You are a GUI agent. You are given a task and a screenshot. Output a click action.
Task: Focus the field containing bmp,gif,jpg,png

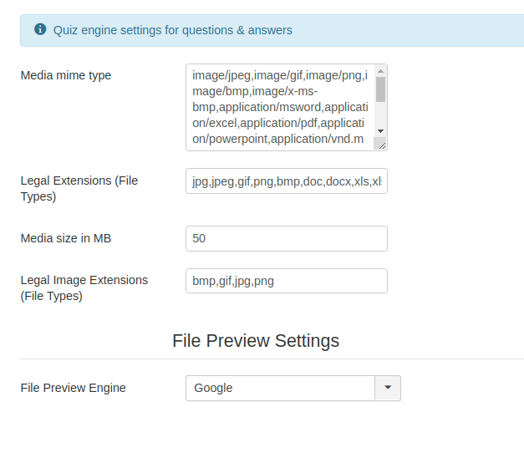[286, 281]
